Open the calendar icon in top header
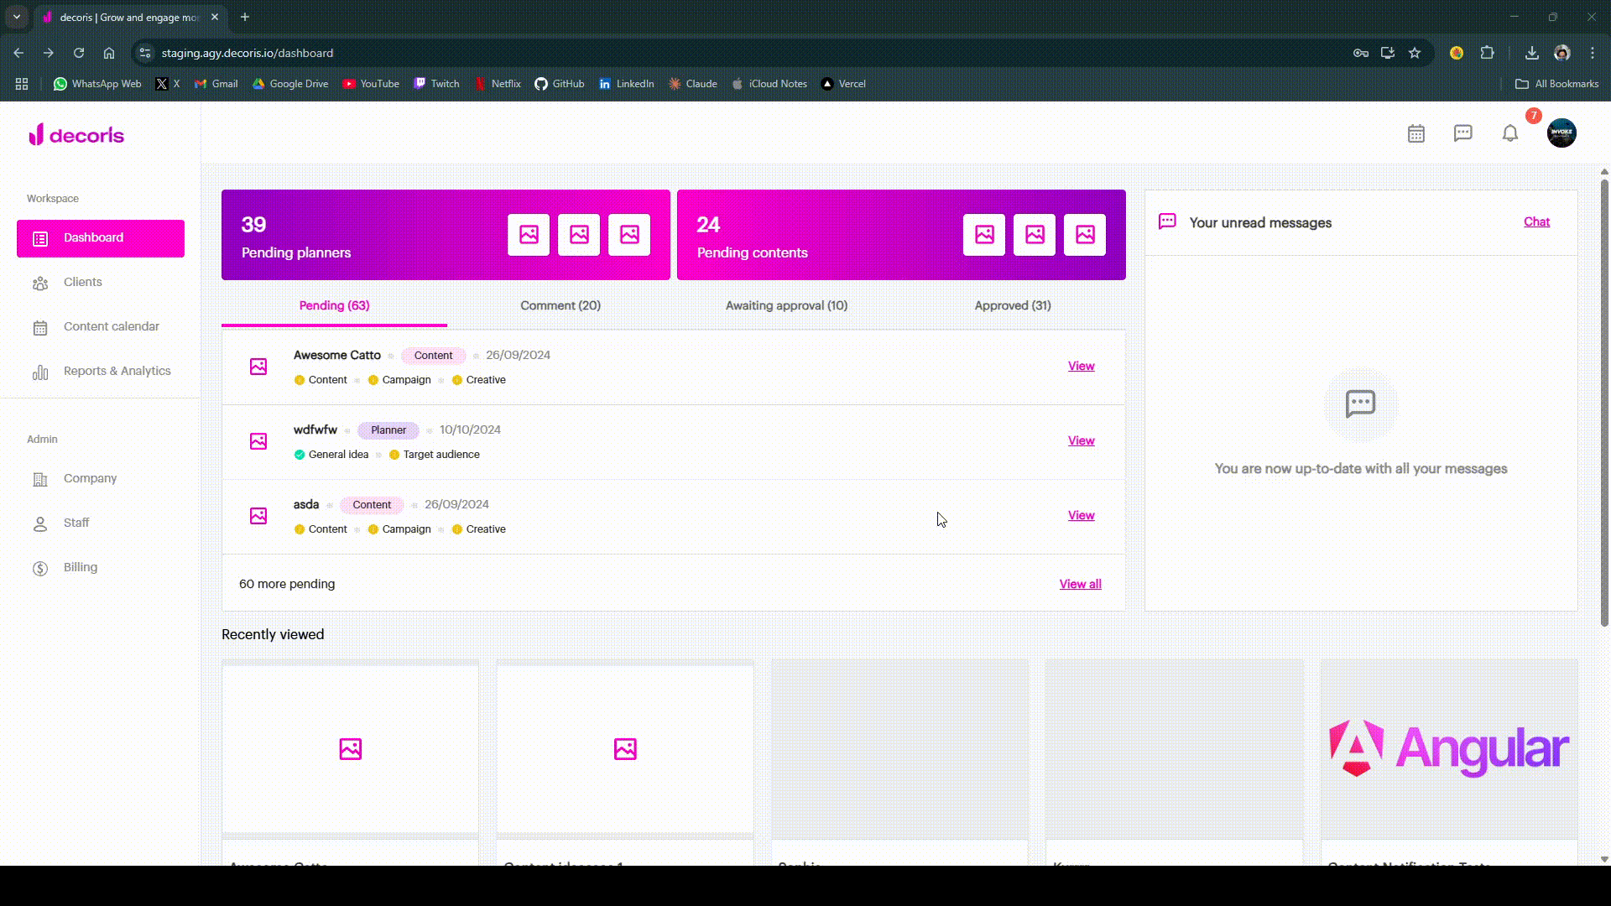 [x=1416, y=133]
